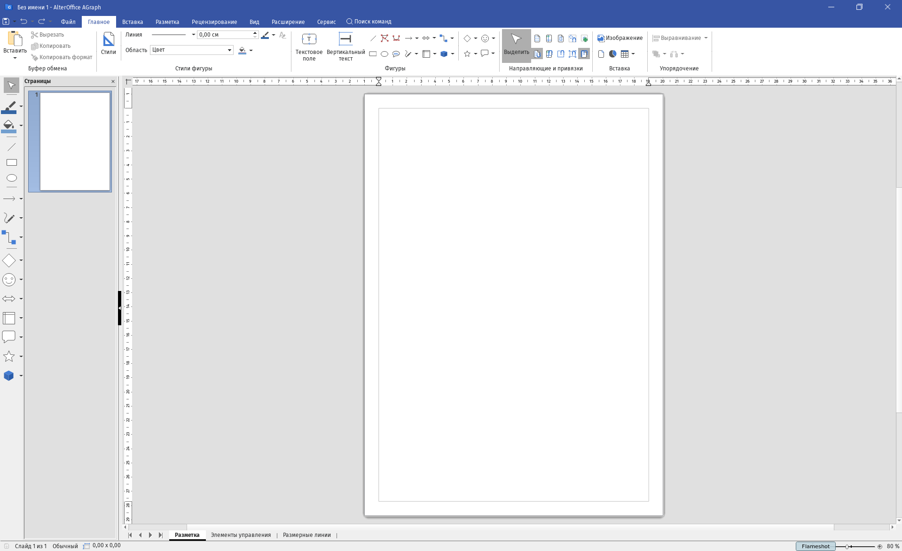Choose the speech bubble callout in ribbon Фигуры
This screenshot has width=902, height=551.
(x=396, y=54)
